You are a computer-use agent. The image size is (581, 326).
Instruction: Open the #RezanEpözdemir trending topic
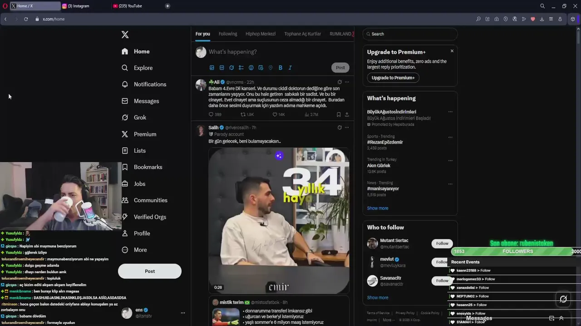(385, 142)
